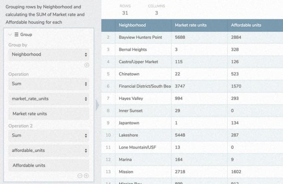This screenshot has width=283, height=184.
Task: Click affordable units value 523
Action: tap(235, 74)
